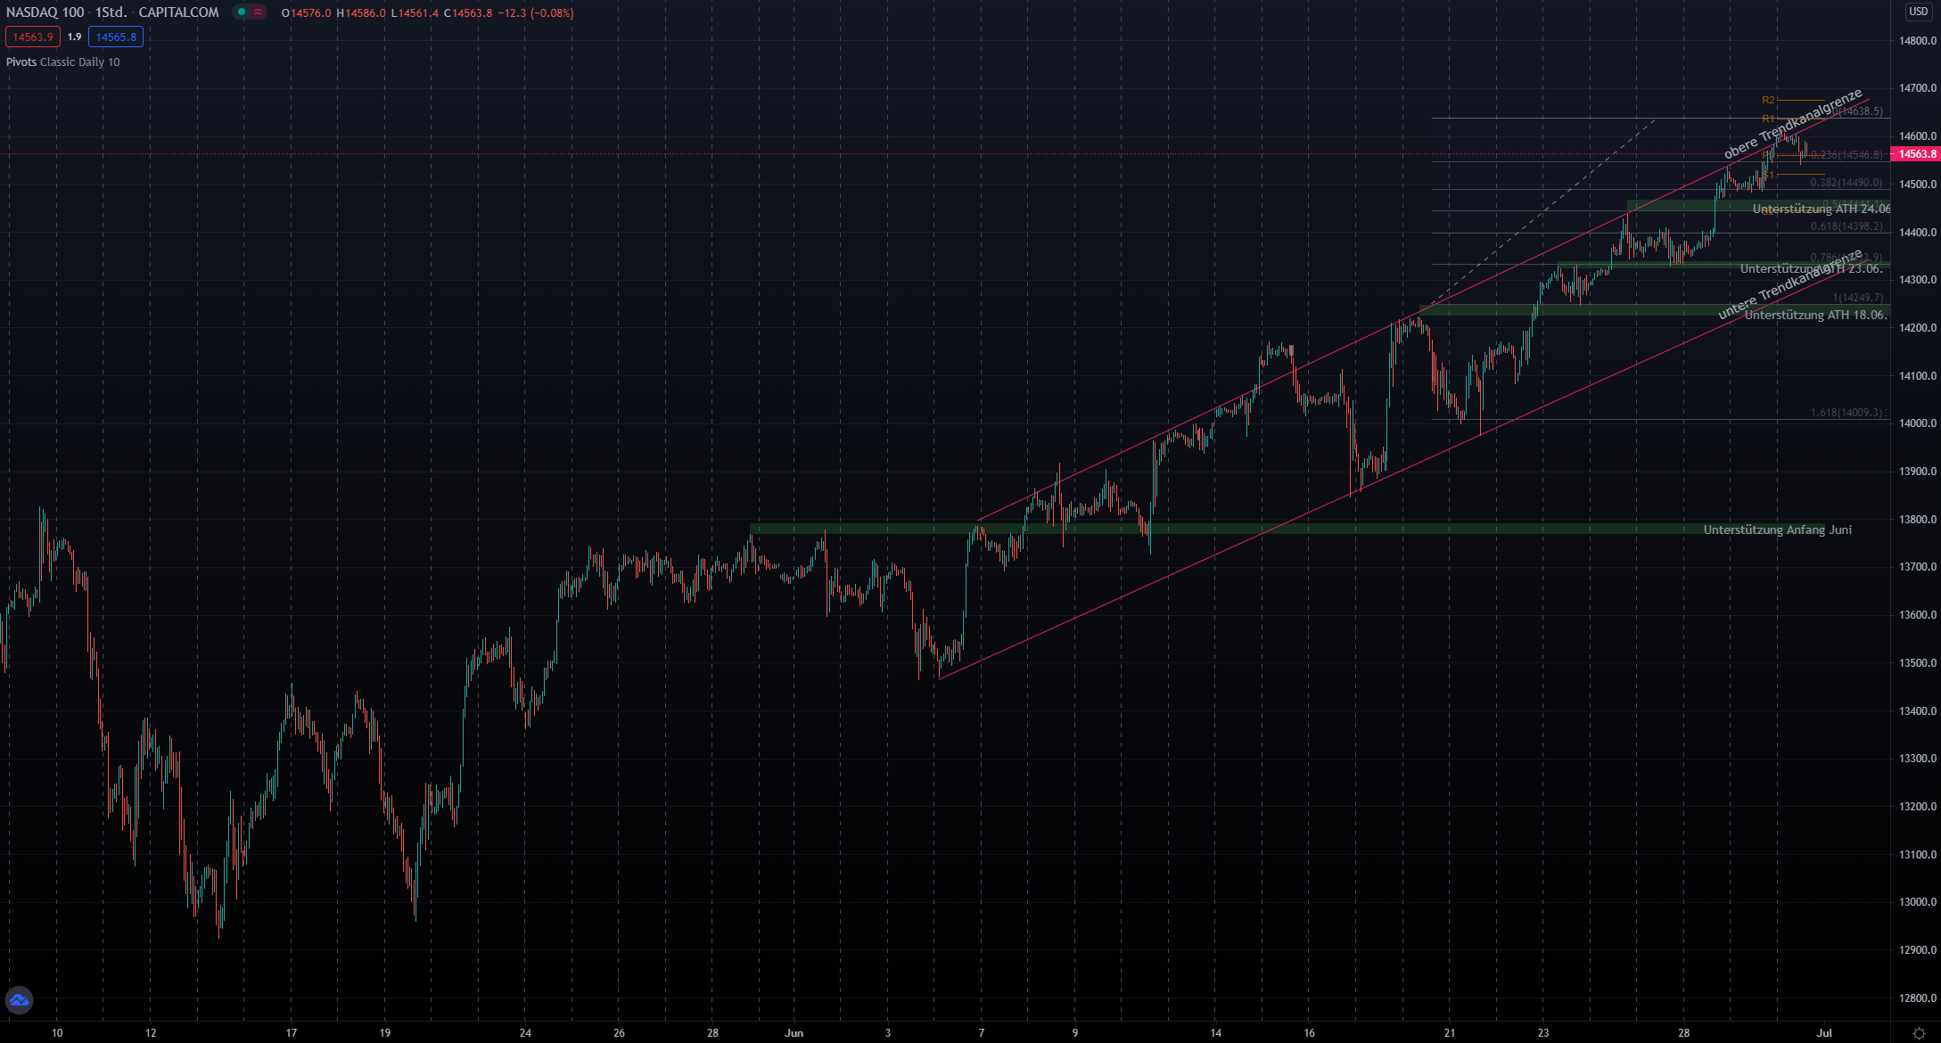Click the green market status dot
This screenshot has width=1941, height=1043.
click(241, 12)
